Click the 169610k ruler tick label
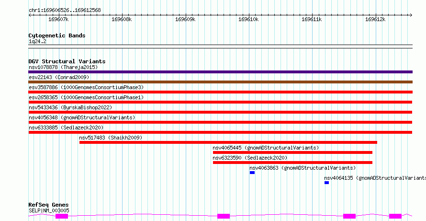This screenshot has width=426, height=221. [248, 19]
